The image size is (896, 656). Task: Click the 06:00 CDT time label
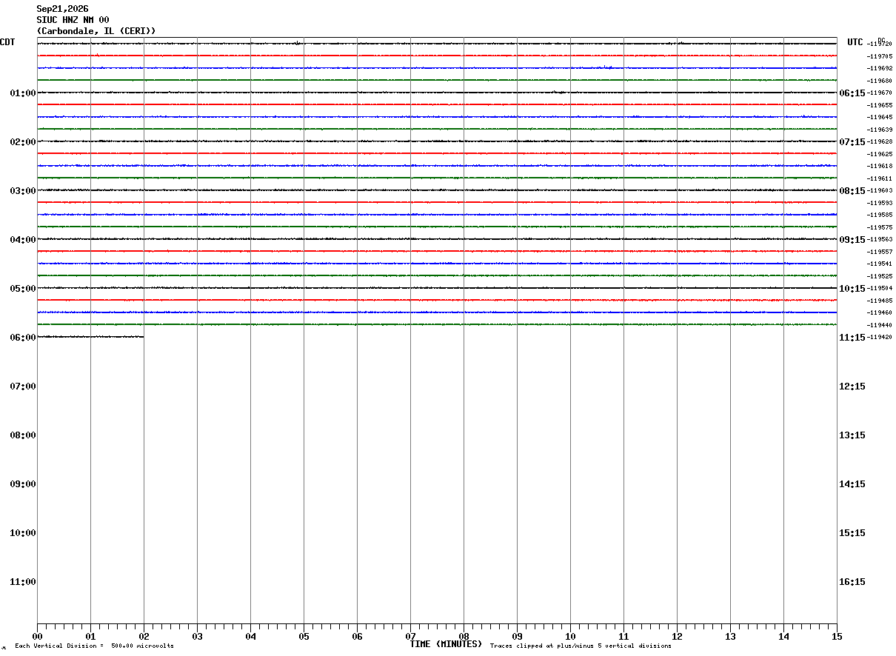tap(23, 338)
